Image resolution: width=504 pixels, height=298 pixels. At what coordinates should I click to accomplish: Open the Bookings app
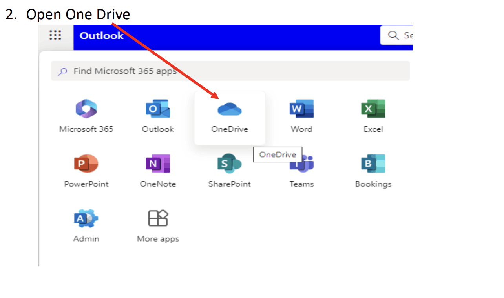[x=373, y=171]
